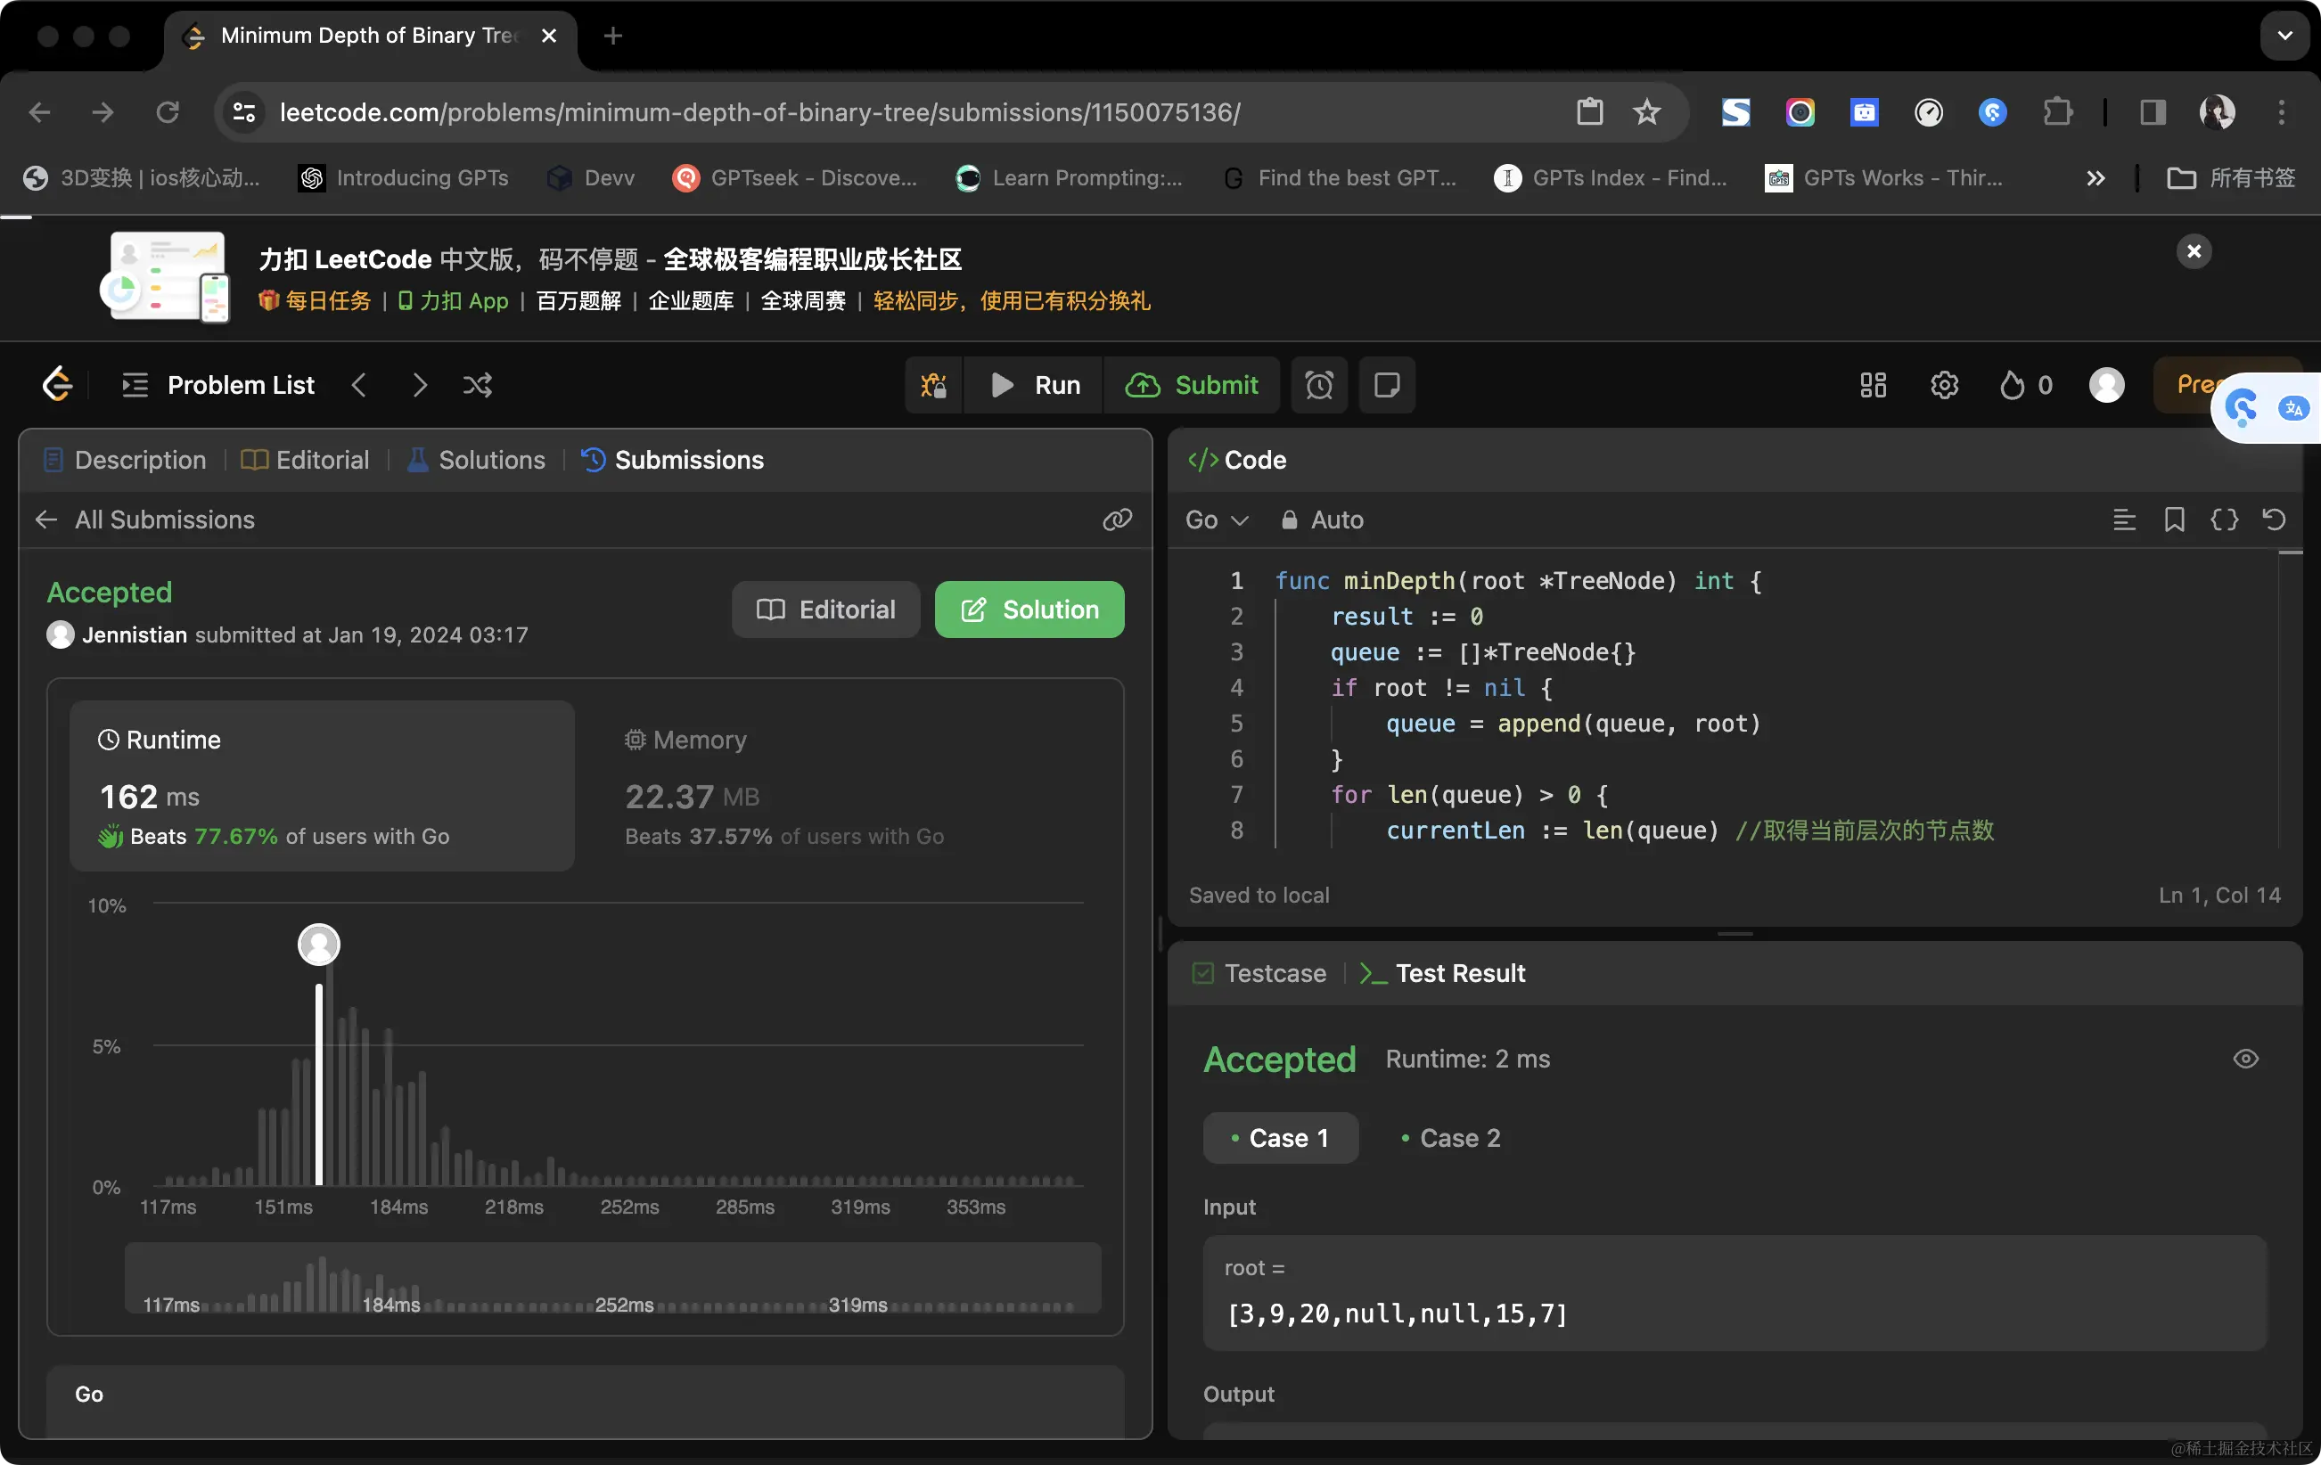
Task: Click the green Solution button
Action: 1029,610
